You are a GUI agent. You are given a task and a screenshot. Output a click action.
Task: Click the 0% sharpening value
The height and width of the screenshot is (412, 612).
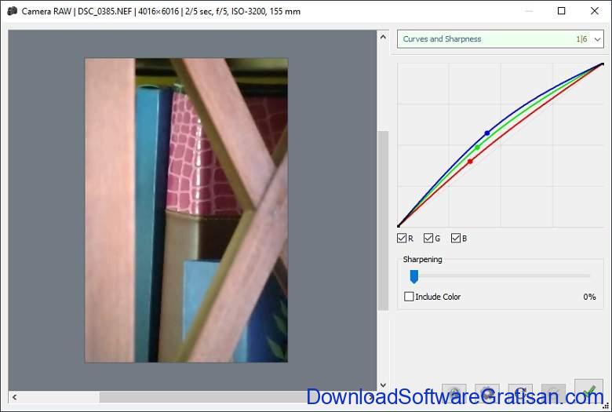589,297
